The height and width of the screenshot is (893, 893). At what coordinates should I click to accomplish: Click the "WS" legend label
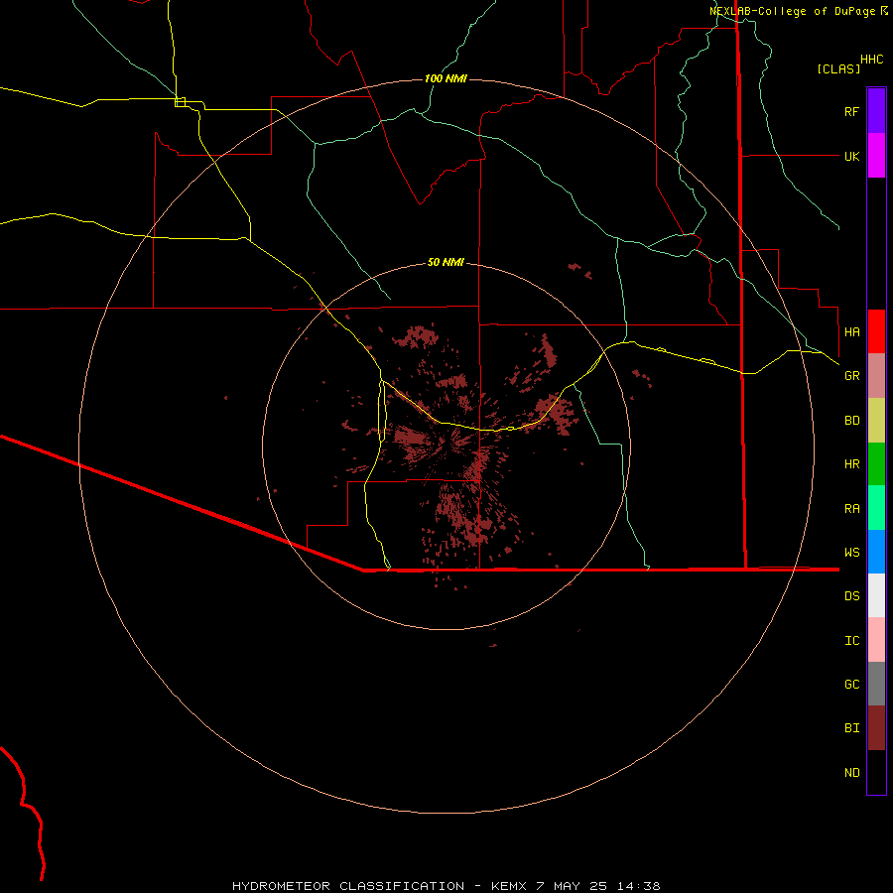click(851, 552)
